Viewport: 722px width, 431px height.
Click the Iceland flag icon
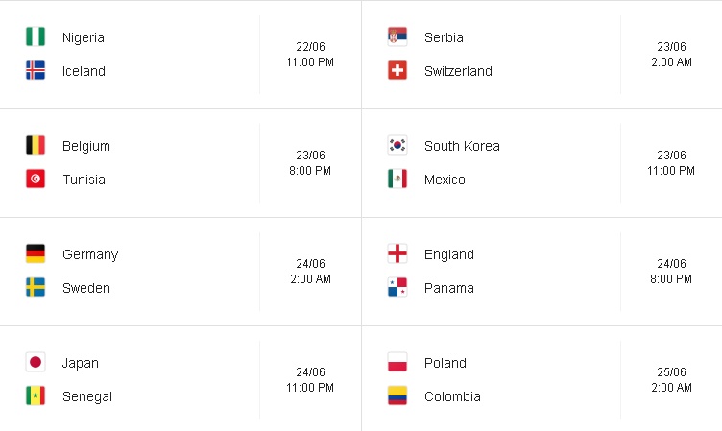pos(36,70)
